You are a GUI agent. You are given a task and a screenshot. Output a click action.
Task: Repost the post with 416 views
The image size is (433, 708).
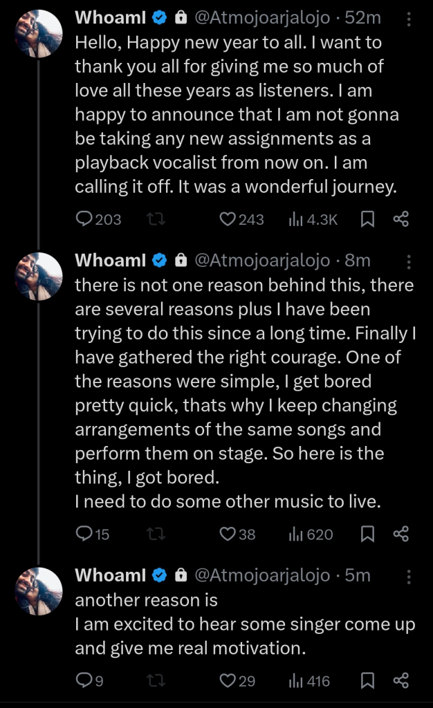(x=156, y=681)
